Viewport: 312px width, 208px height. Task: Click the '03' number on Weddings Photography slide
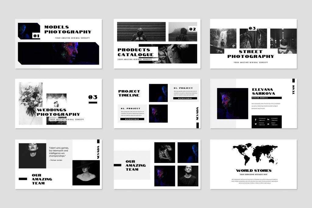(93, 97)
